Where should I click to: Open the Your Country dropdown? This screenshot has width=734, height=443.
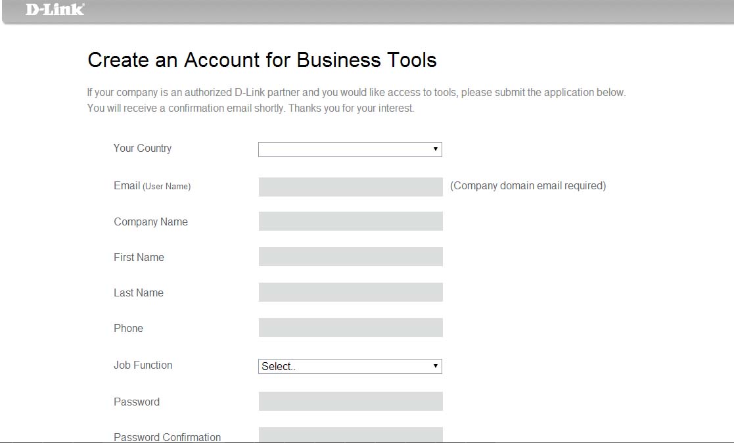[x=350, y=149]
